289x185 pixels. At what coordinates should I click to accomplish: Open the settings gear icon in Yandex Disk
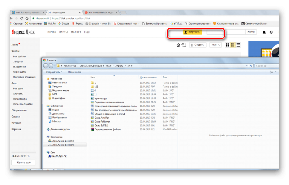coord(271,32)
